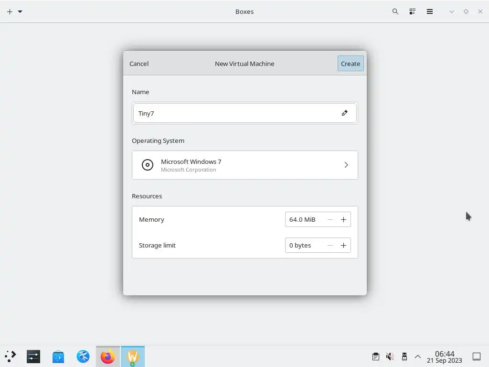Click the Resources section heading

(x=147, y=196)
